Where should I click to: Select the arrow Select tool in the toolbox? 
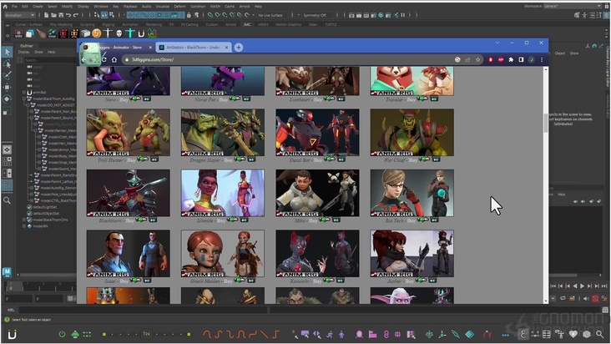pyautogui.click(x=8, y=52)
